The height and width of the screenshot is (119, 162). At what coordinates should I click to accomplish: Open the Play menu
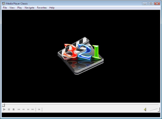[20, 8]
